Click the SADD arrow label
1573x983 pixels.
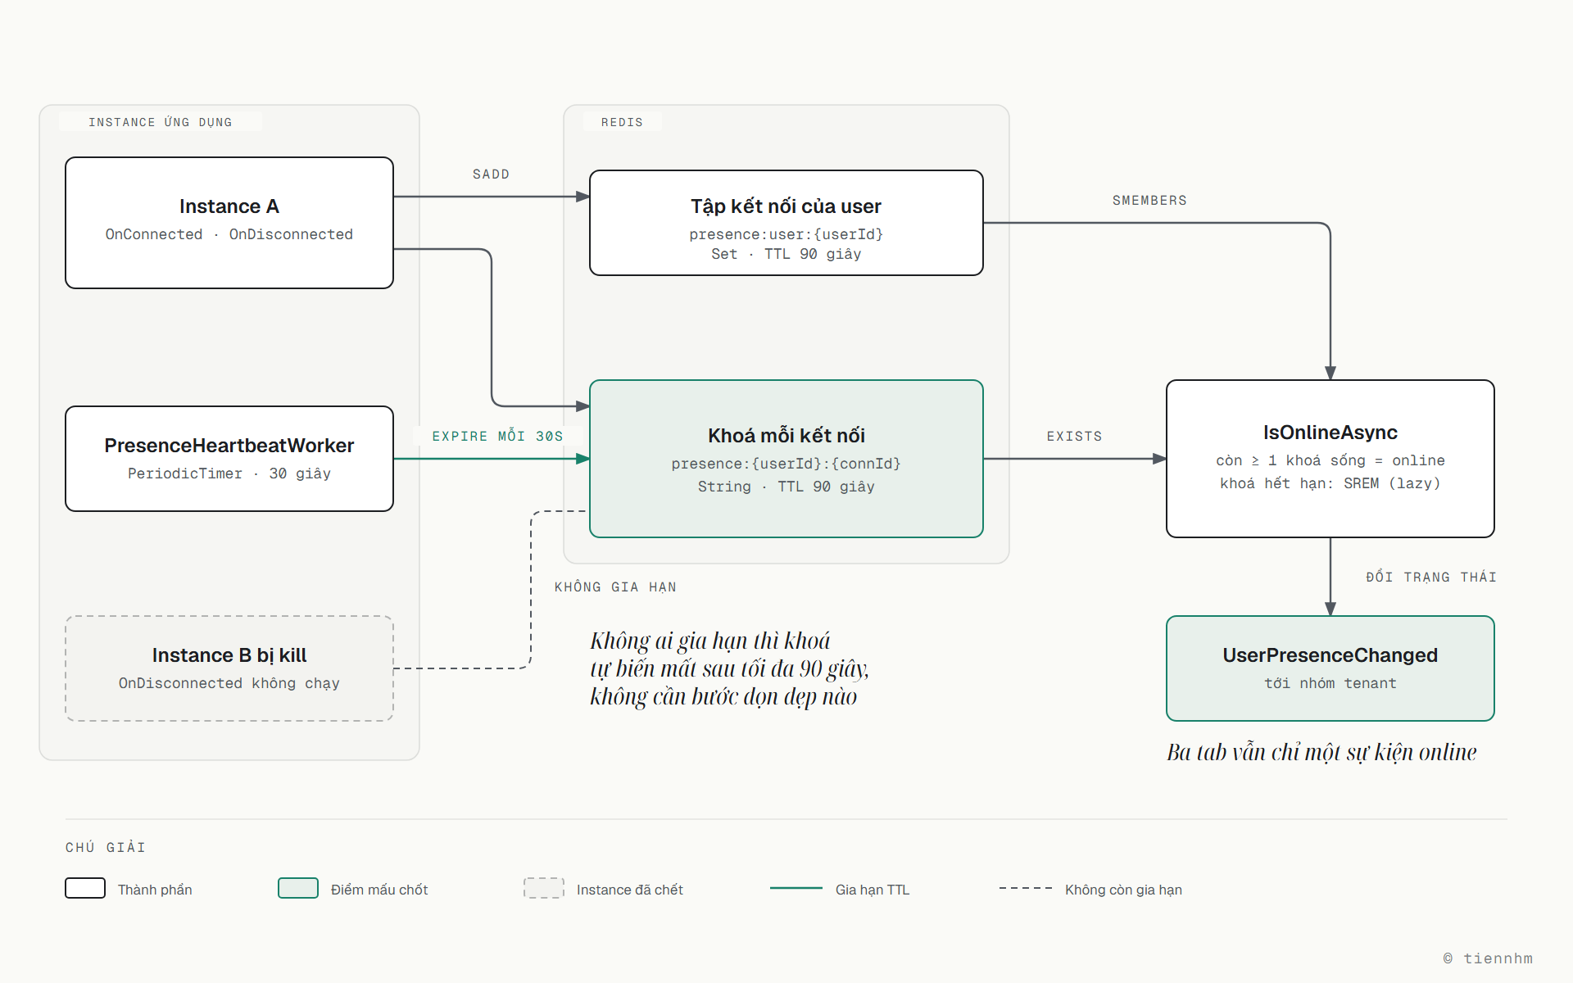[491, 174]
